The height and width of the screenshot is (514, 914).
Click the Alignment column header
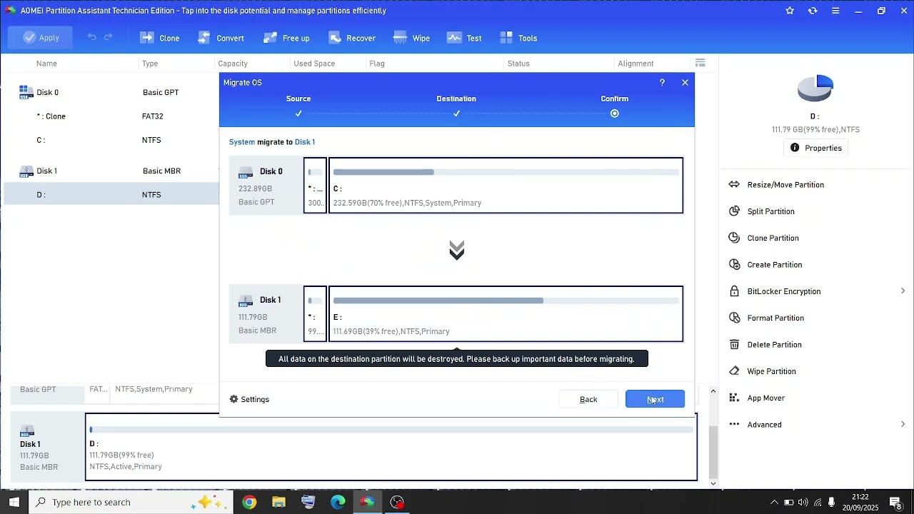click(636, 64)
